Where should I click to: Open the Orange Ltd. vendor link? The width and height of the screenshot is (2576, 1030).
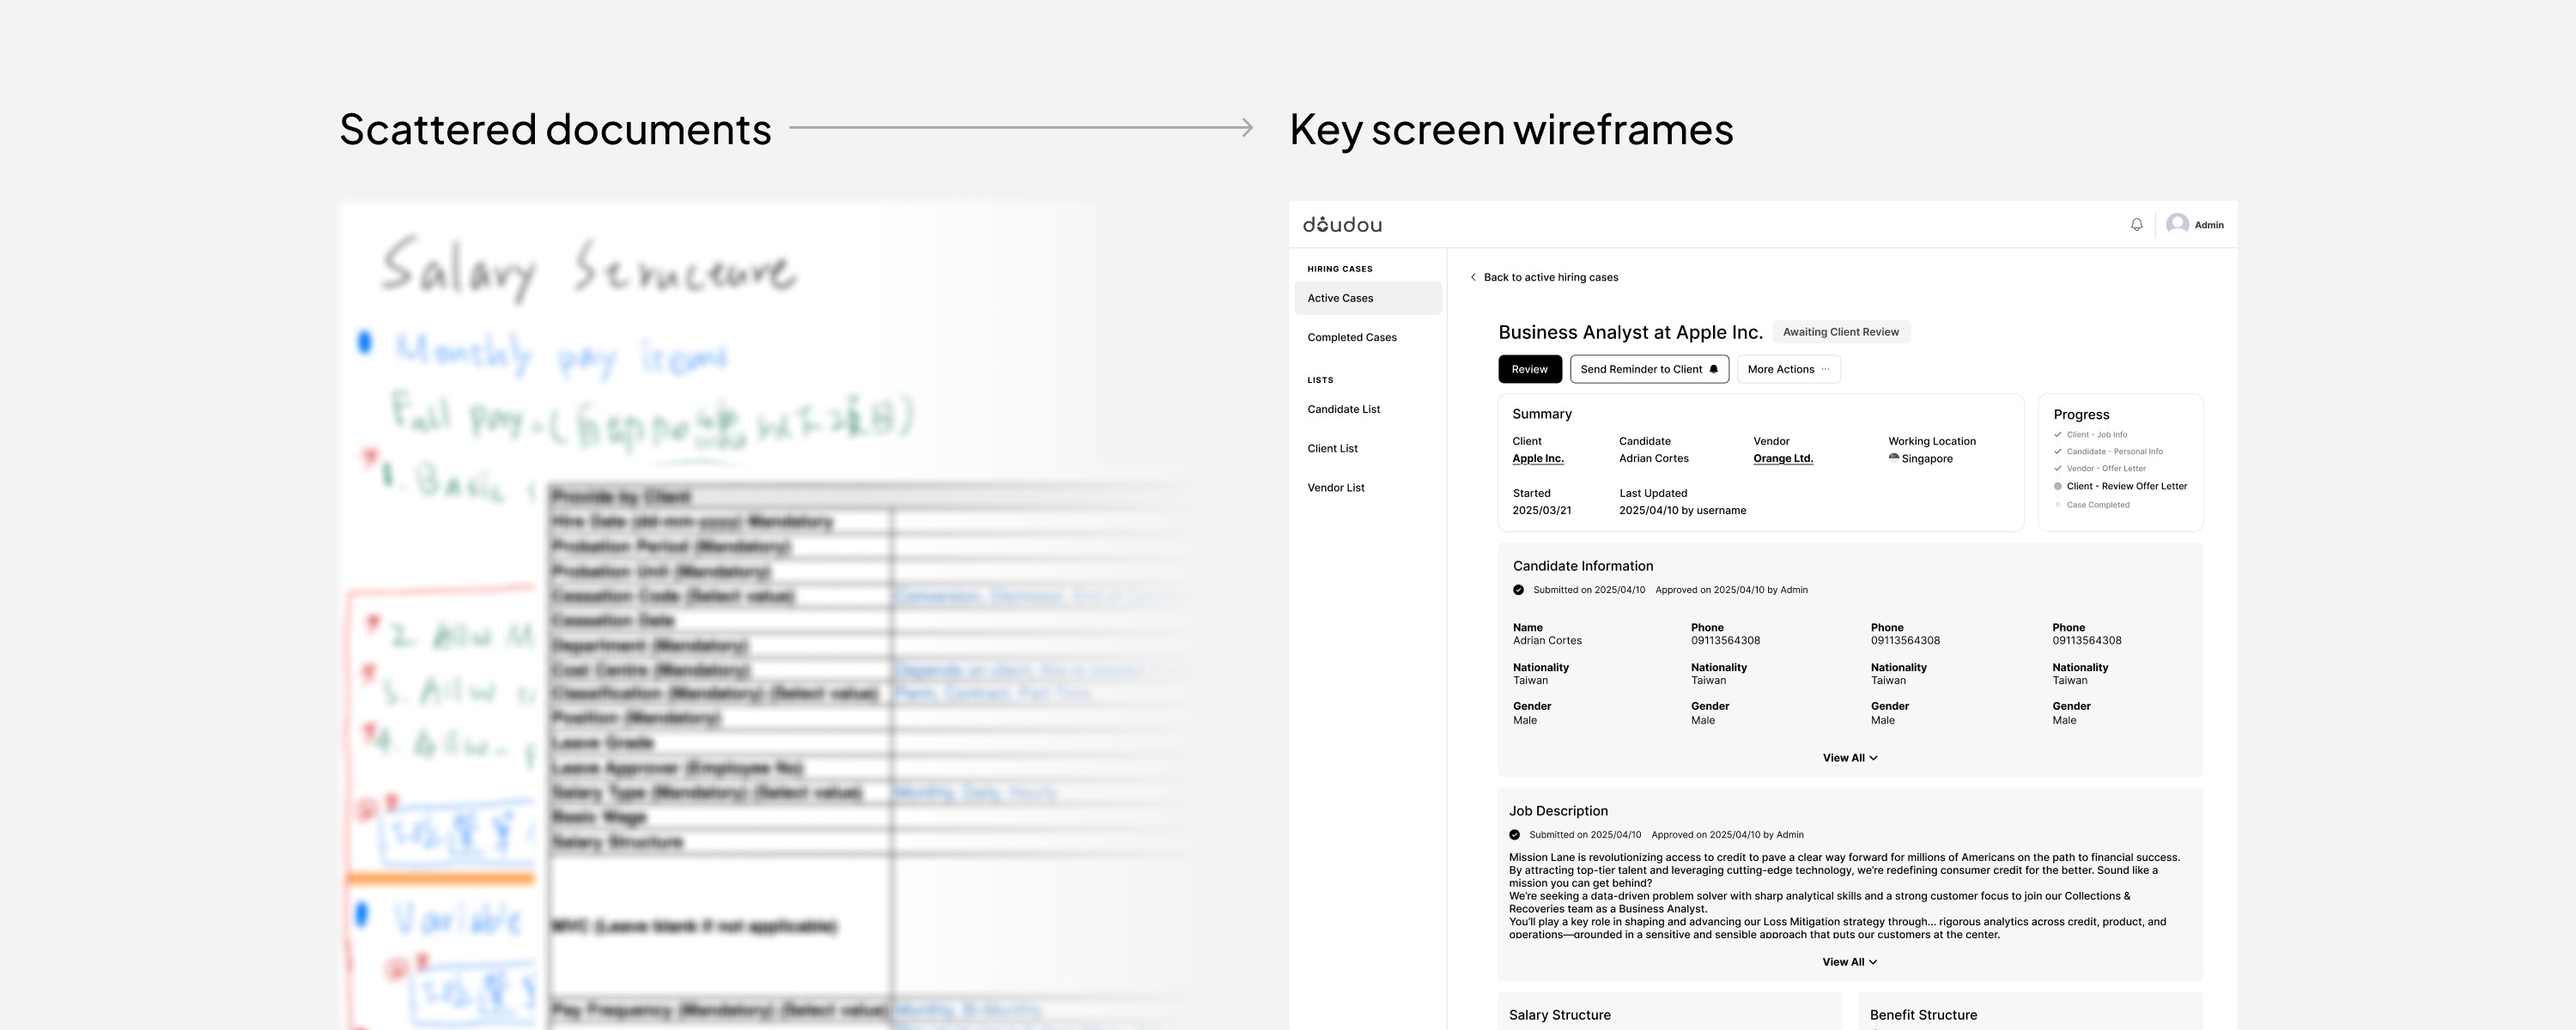(1783, 459)
